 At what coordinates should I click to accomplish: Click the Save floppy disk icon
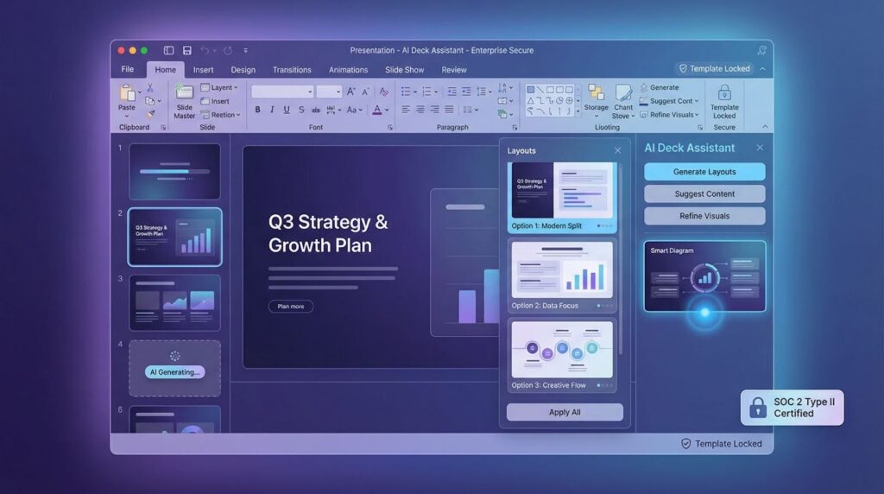(186, 51)
